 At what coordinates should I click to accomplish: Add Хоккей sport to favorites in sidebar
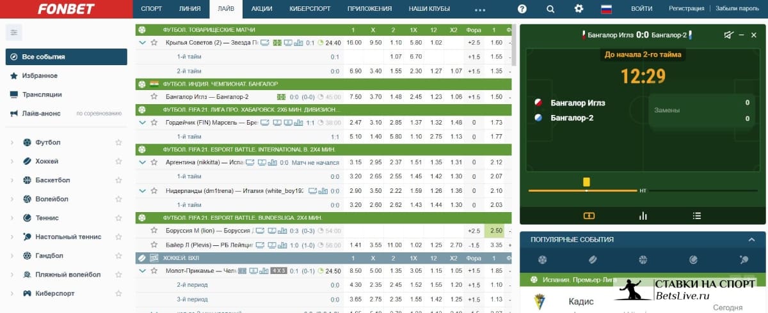118,161
